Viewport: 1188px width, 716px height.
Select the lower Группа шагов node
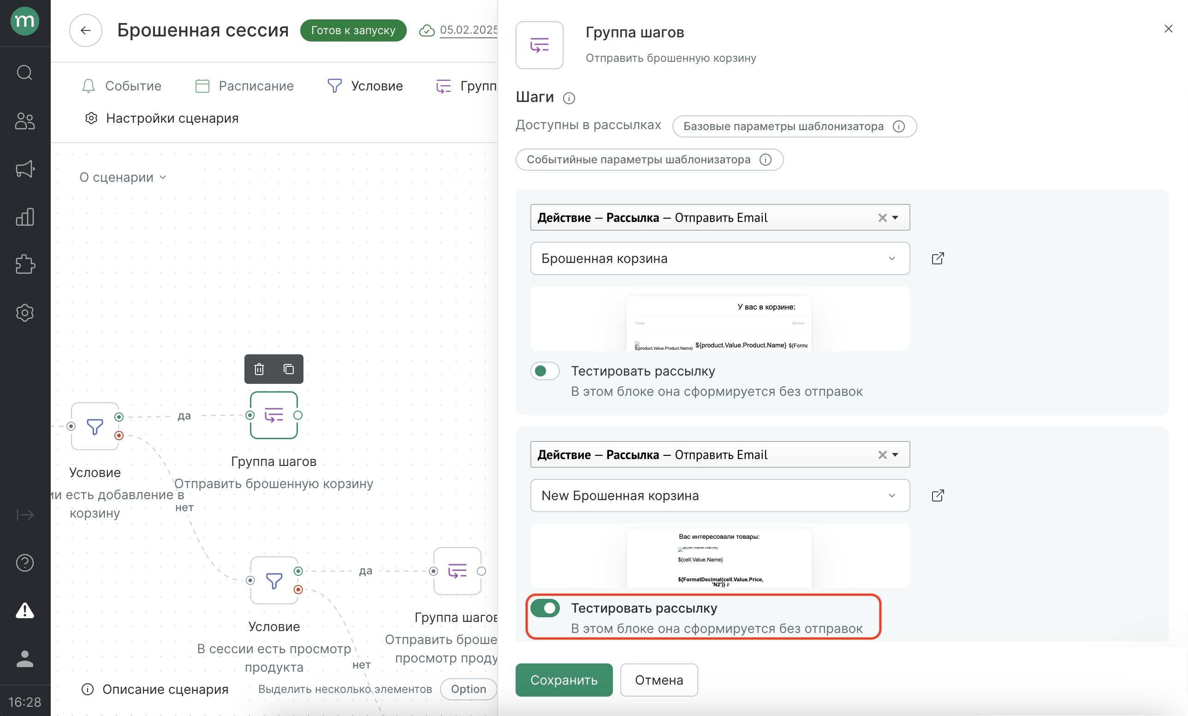(x=457, y=571)
